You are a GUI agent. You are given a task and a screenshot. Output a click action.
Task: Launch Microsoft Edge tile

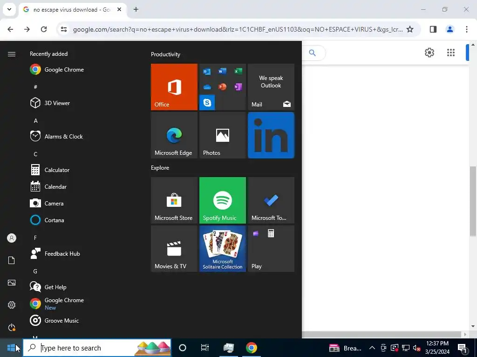click(x=174, y=135)
